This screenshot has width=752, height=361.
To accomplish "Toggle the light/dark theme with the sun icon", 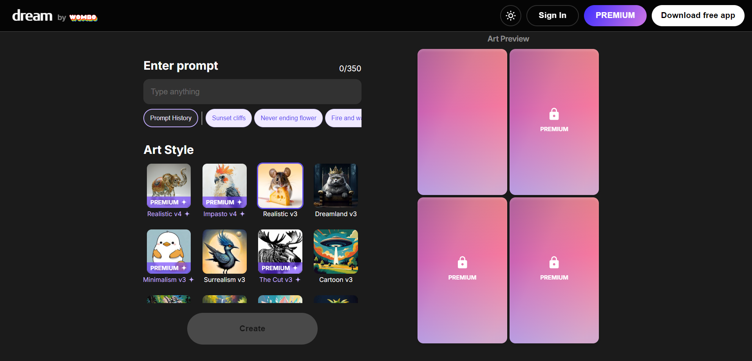I will coord(510,16).
